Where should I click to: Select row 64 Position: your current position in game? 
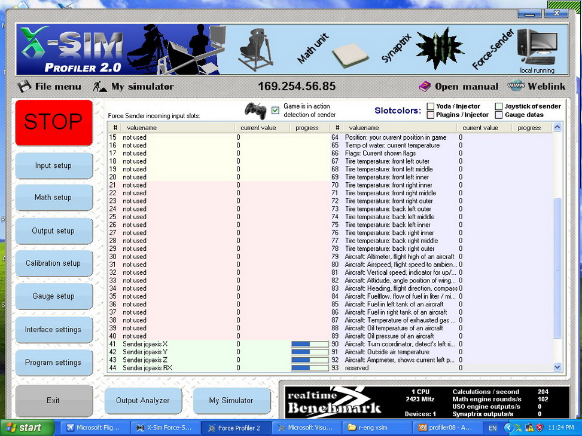click(x=441, y=137)
